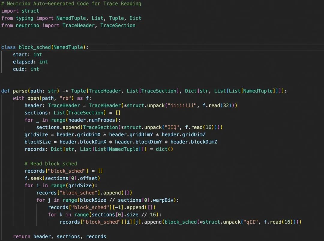Click the "iiiiiiii" format string
The image size is (324, 241).
coord(182,105)
